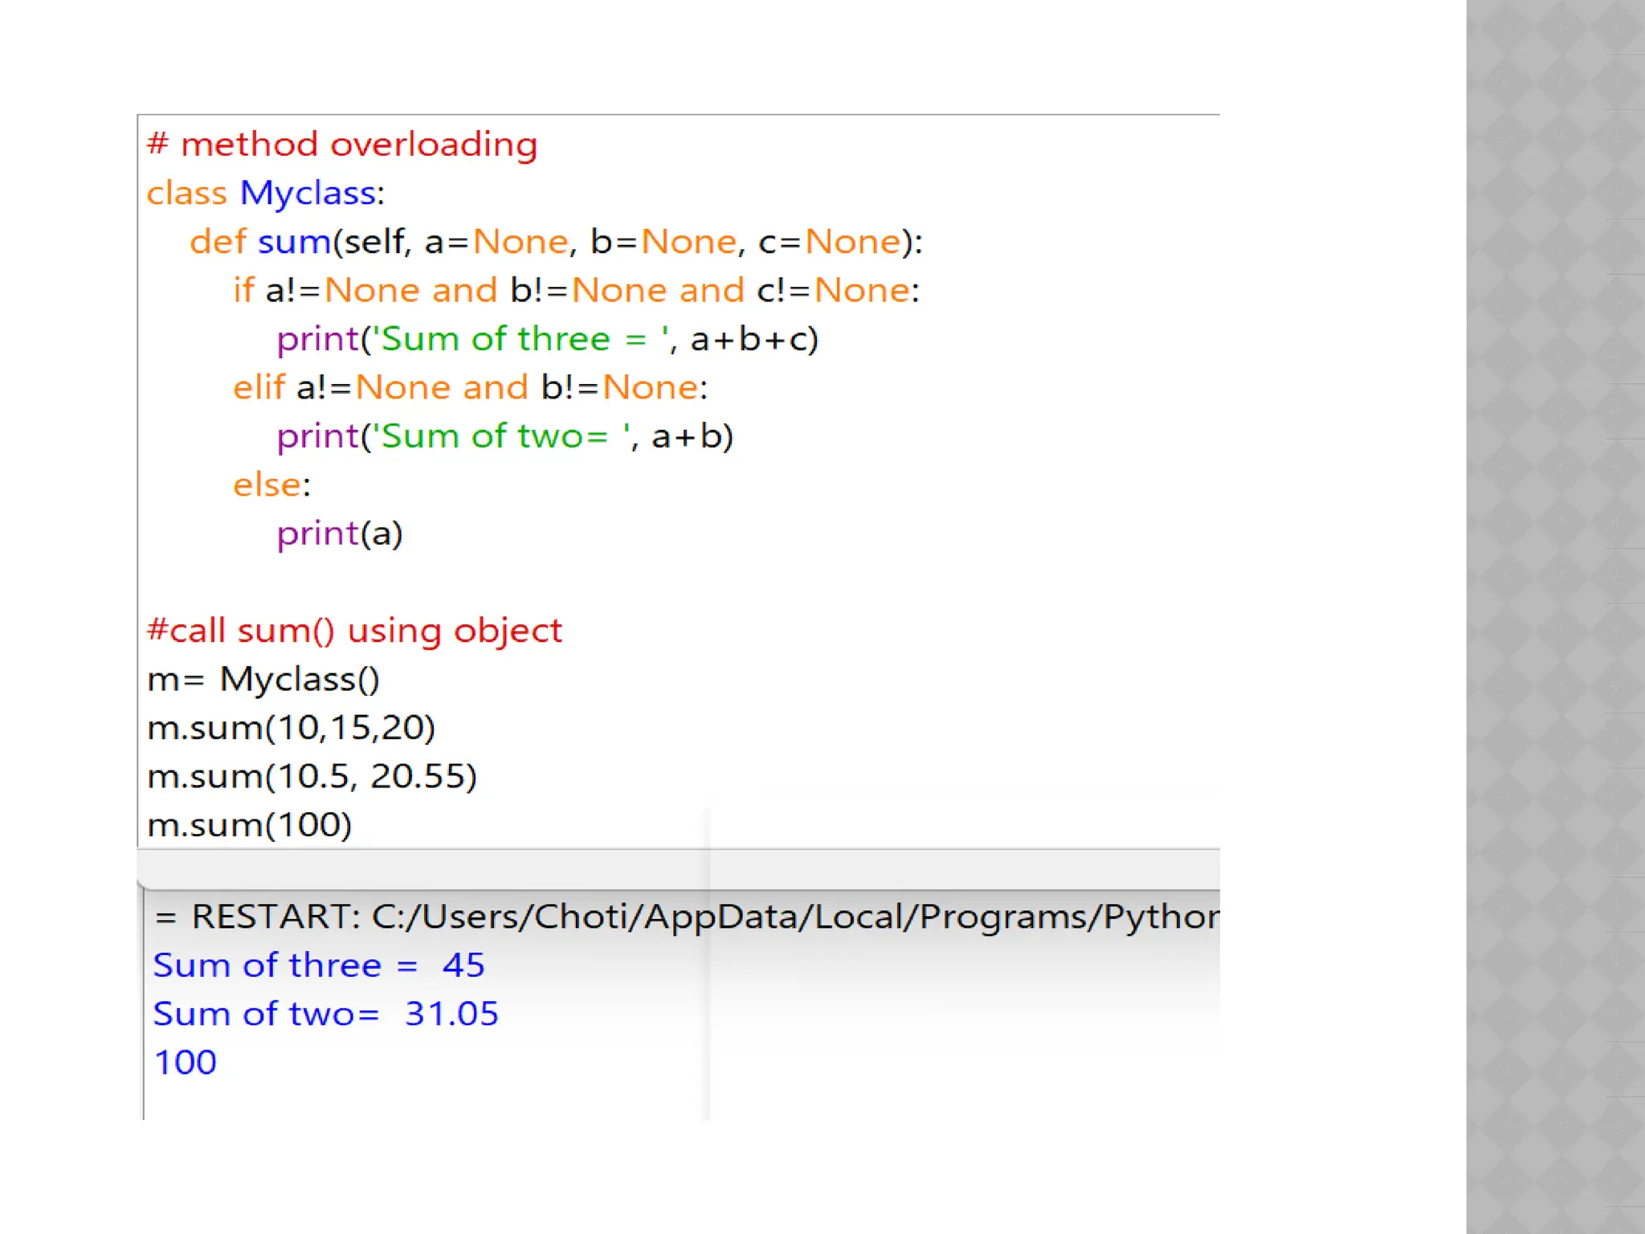
Task: Click the 'm= Myclass()' line
Action: 263,680
